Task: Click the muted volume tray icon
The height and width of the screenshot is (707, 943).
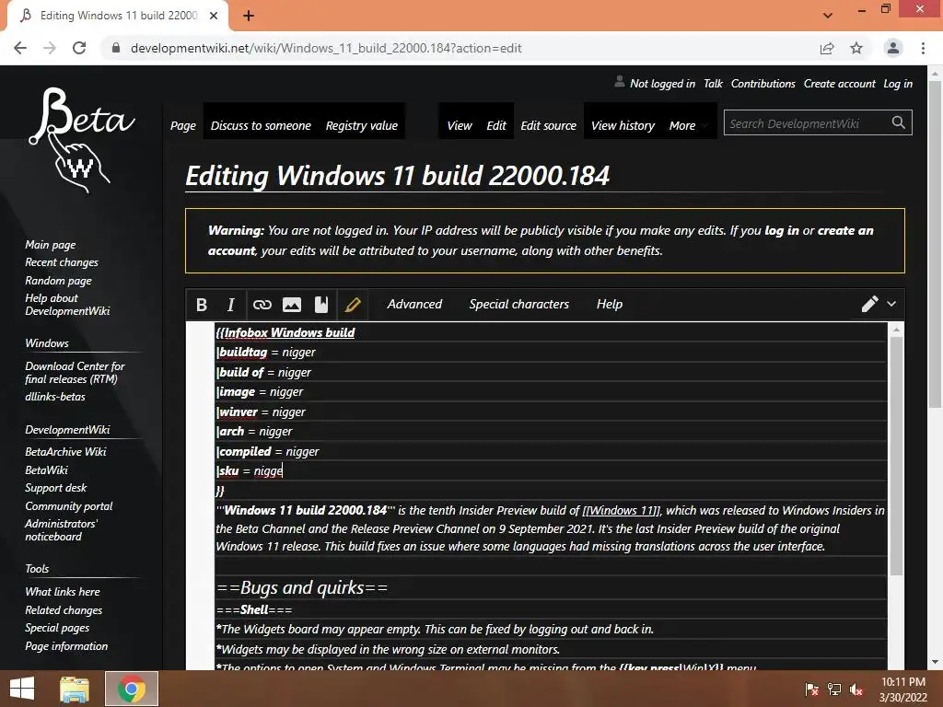Action: (856, 689)
